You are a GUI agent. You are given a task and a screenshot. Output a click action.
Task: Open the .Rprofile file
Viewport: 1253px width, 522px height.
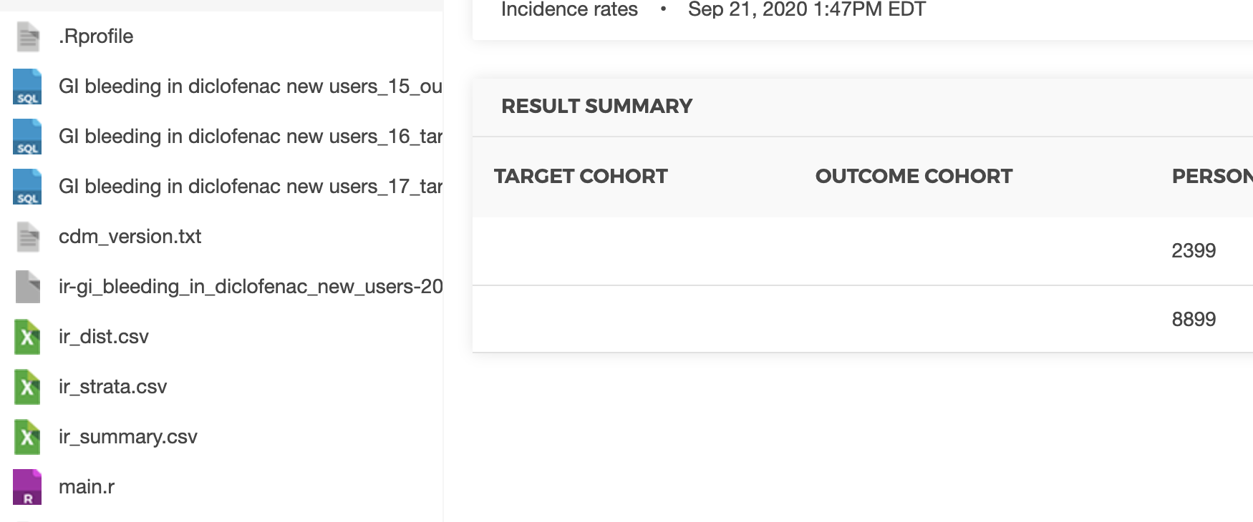pyautogui.click(x=96, y=36)
